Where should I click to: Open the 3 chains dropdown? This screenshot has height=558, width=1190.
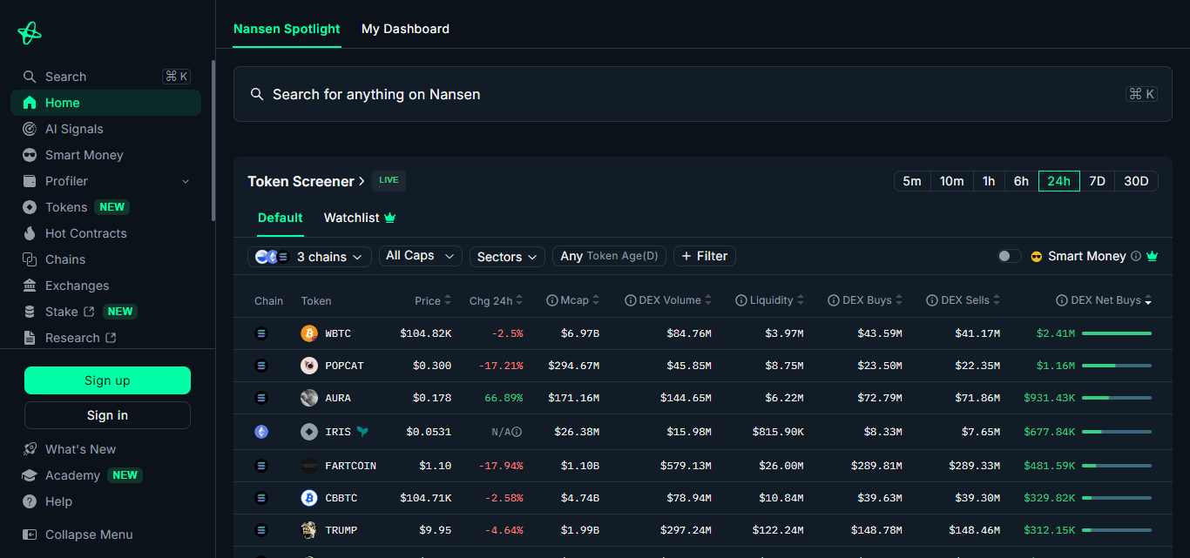coord(310,256)
